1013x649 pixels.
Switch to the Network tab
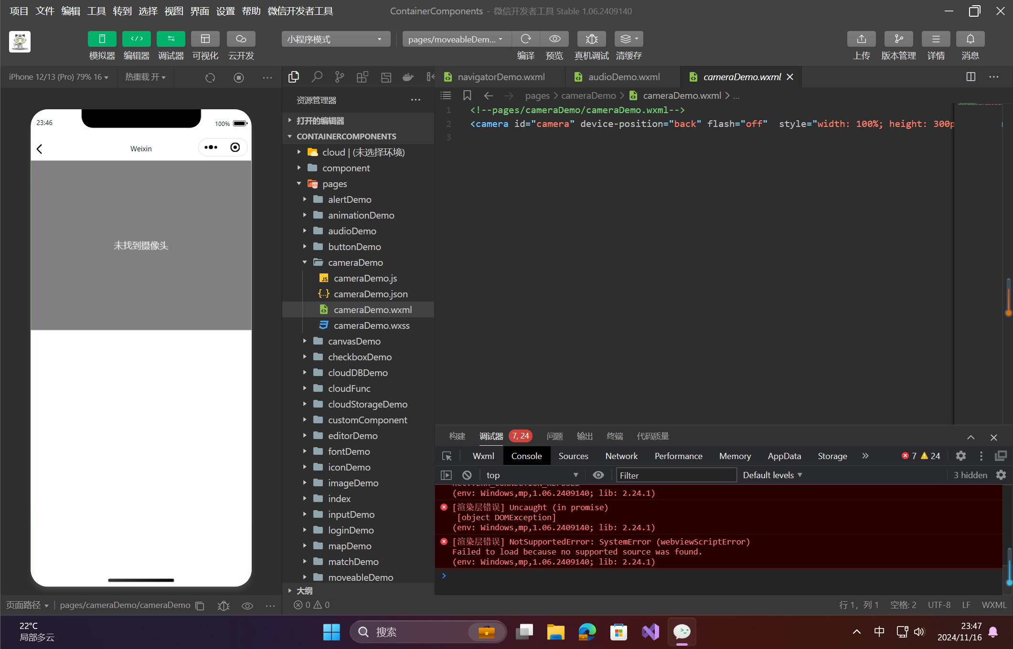tap(621, 456)
